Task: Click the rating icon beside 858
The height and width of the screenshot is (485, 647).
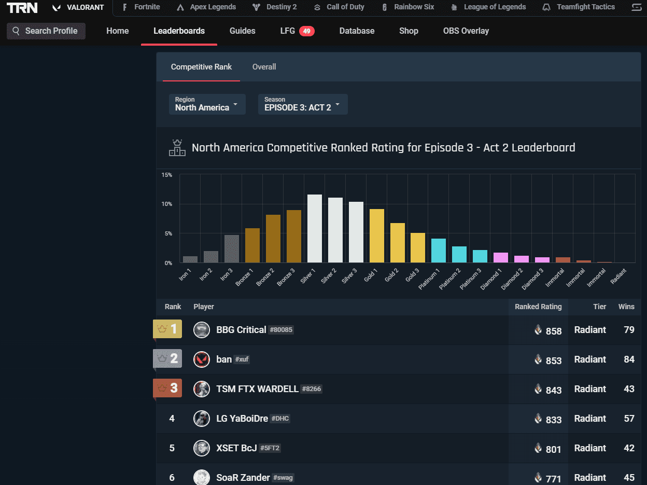Action: (538, 330)
